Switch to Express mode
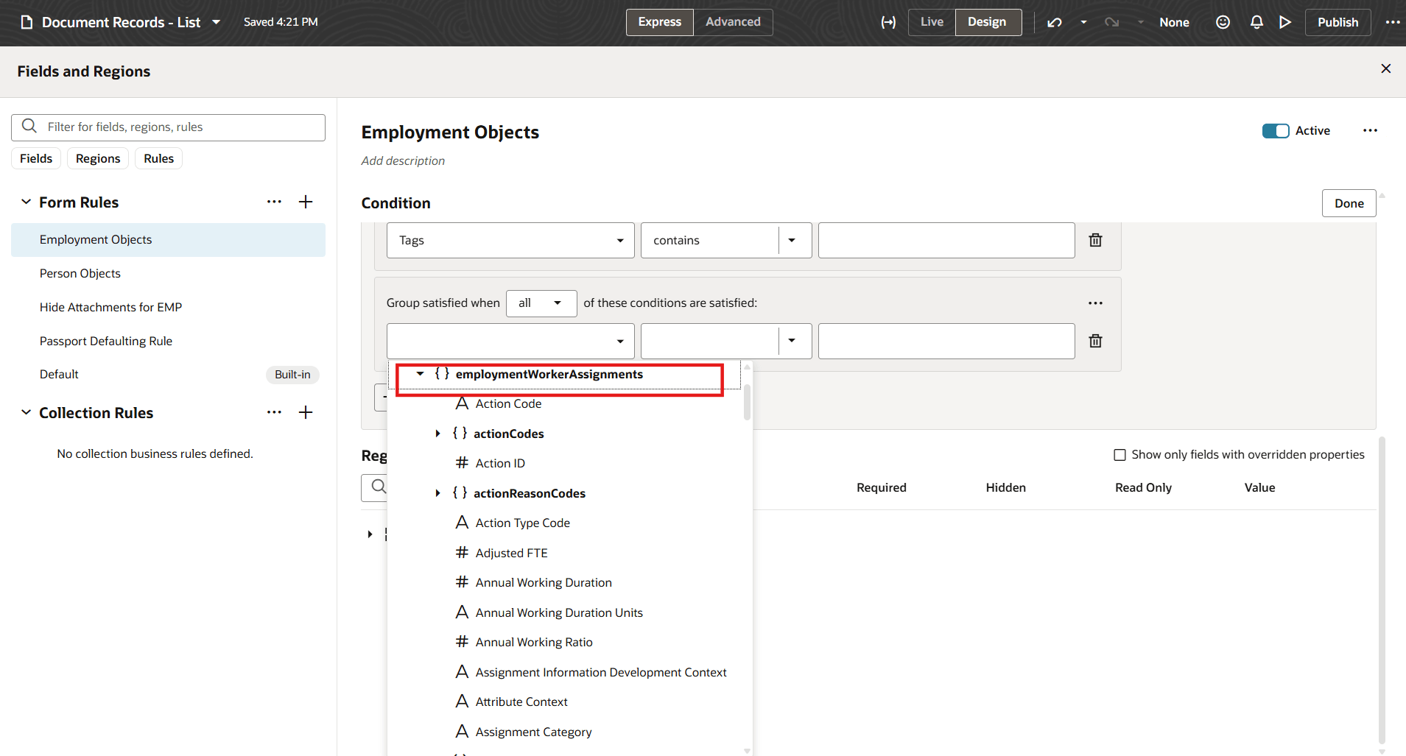This screenshot has width=1406, height=756. (x=659, y=22)
